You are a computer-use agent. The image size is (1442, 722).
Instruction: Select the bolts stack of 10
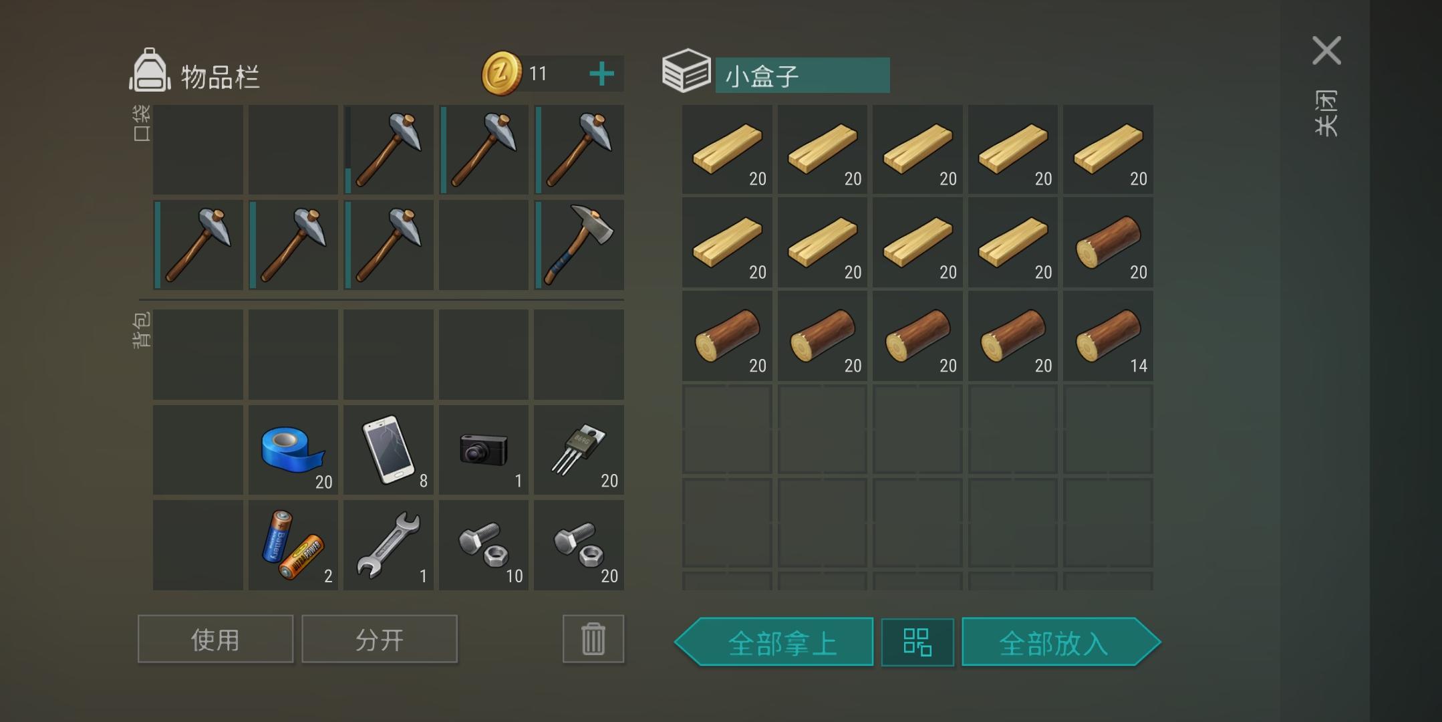484,545
